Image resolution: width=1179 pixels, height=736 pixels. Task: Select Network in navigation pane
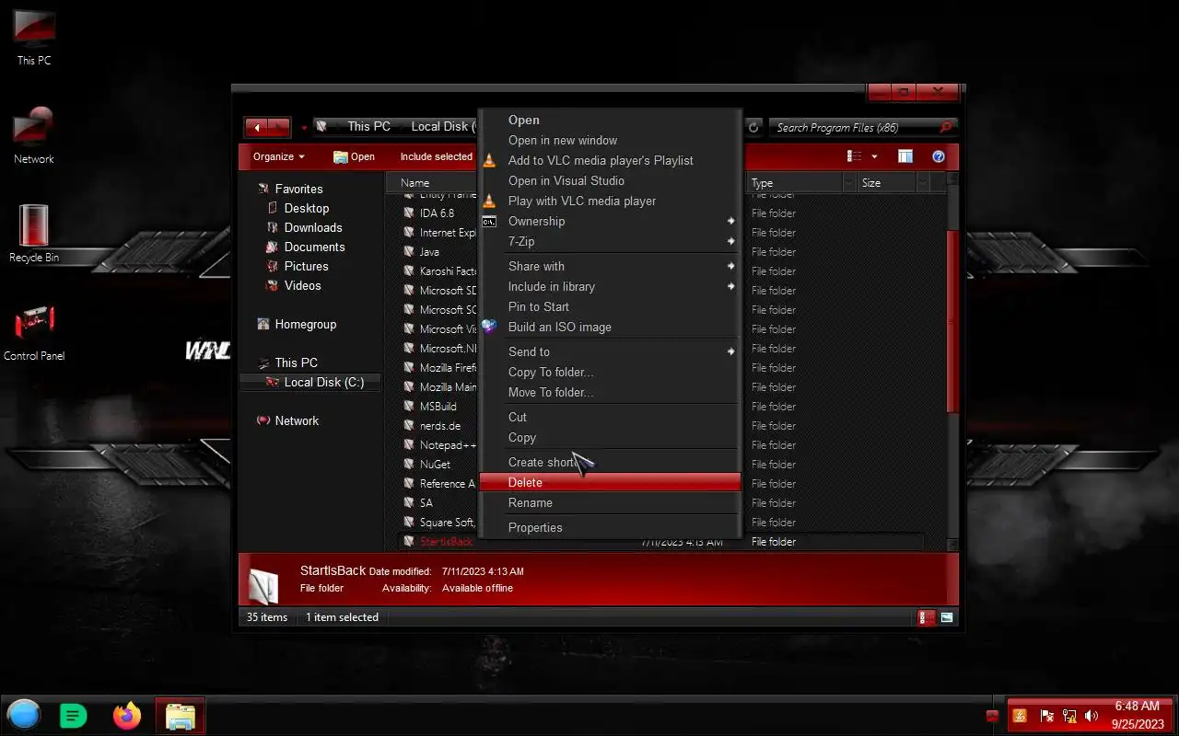(297, 420)
